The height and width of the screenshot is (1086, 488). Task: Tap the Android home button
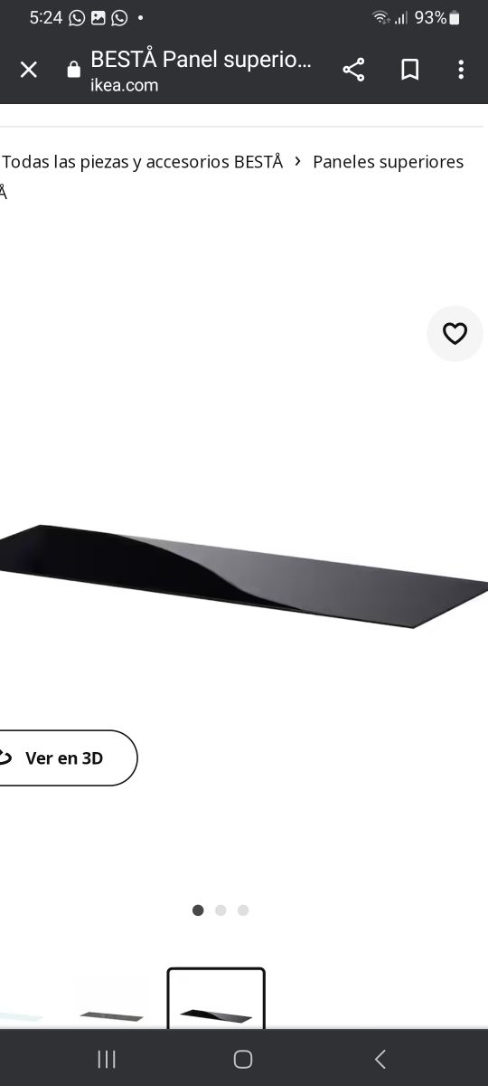(x=243, y=1059)
